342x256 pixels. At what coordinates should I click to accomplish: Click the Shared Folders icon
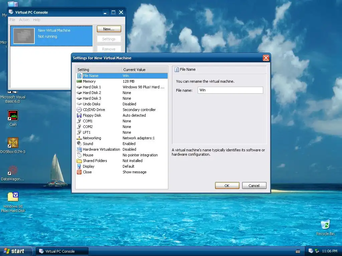point(79,161)
